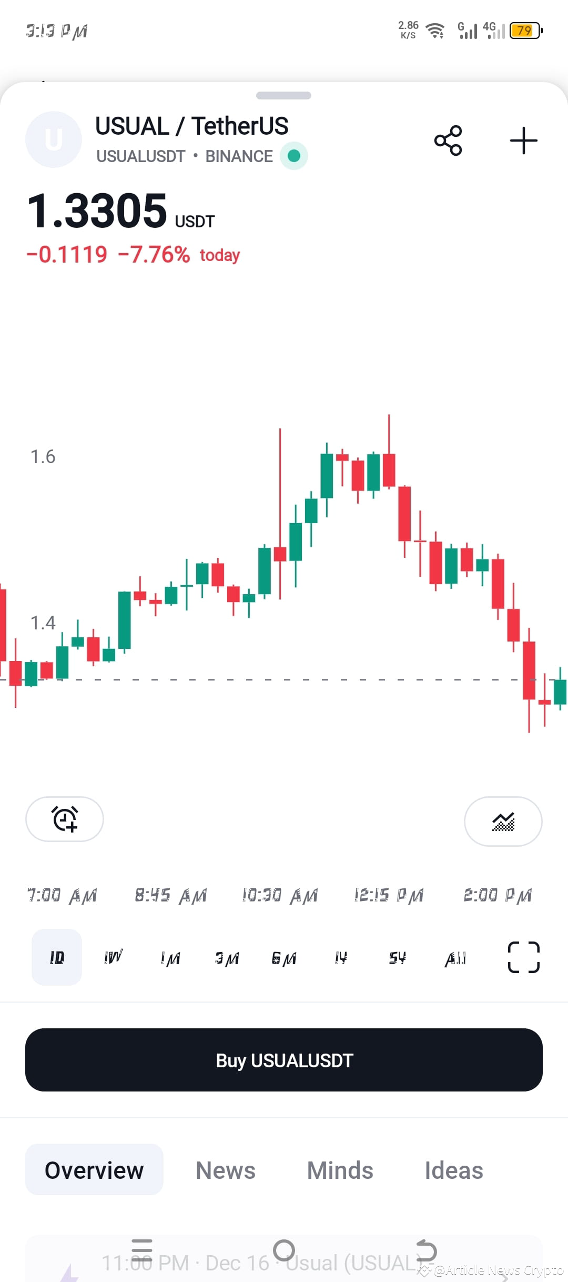Add USUAL to a watchlist via plus icon
Image resolution: width=568 pixels, height=1282 pixels.
523,139
